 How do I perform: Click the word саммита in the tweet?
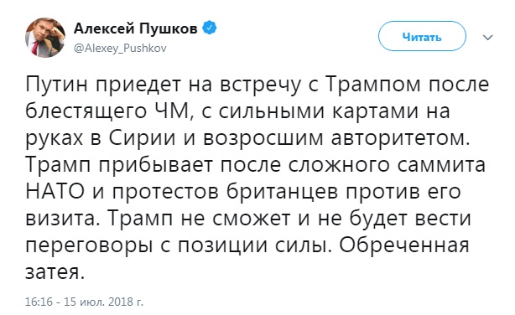tap(441, 165)
